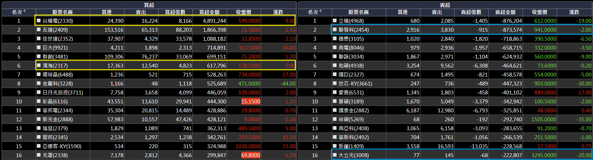The height and width of the screenshot is (160, 593).
Task: Tick the checkbox for 大立光(3008)
Action: point(335,155)
